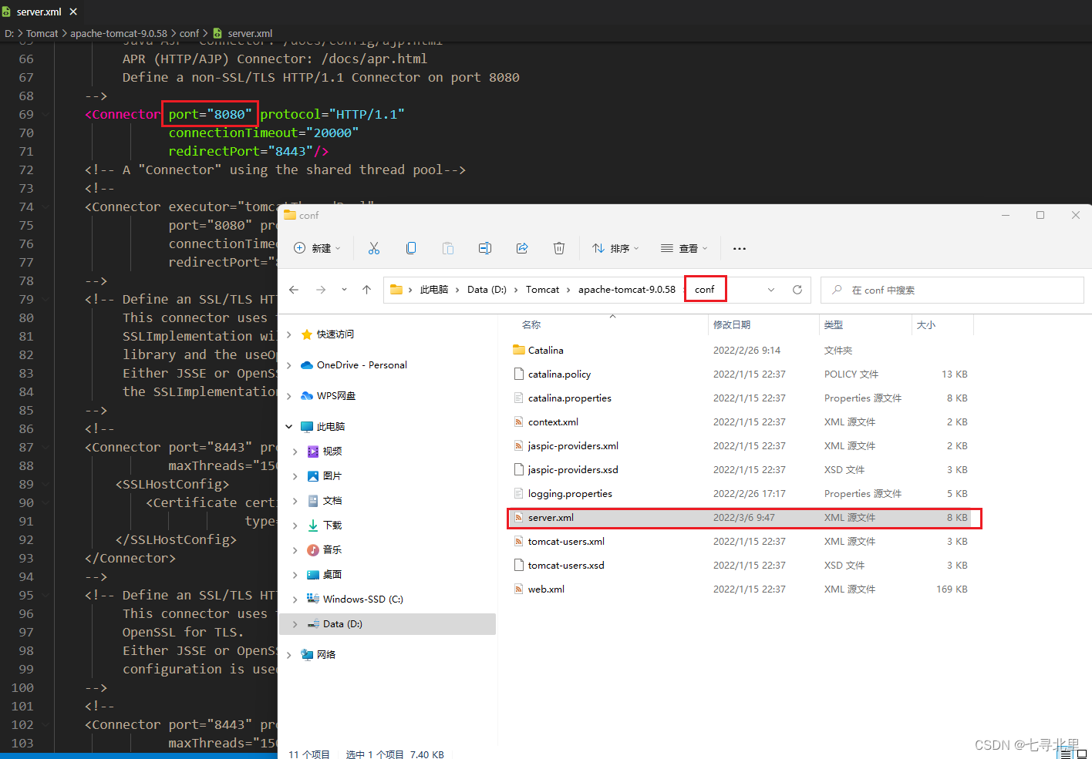1092x759 pixels.
Task: Go up one folder level arrow
Action: tap(367, 290)
